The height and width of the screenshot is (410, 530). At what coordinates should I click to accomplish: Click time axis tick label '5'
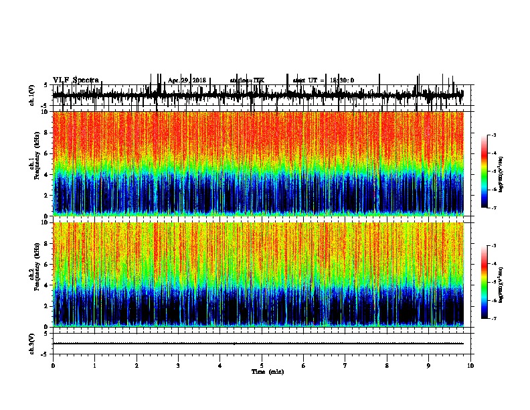262,366
